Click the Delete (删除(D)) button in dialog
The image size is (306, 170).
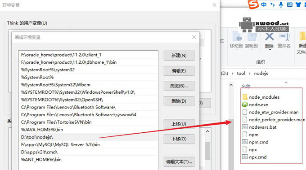[x=179, y=101]
